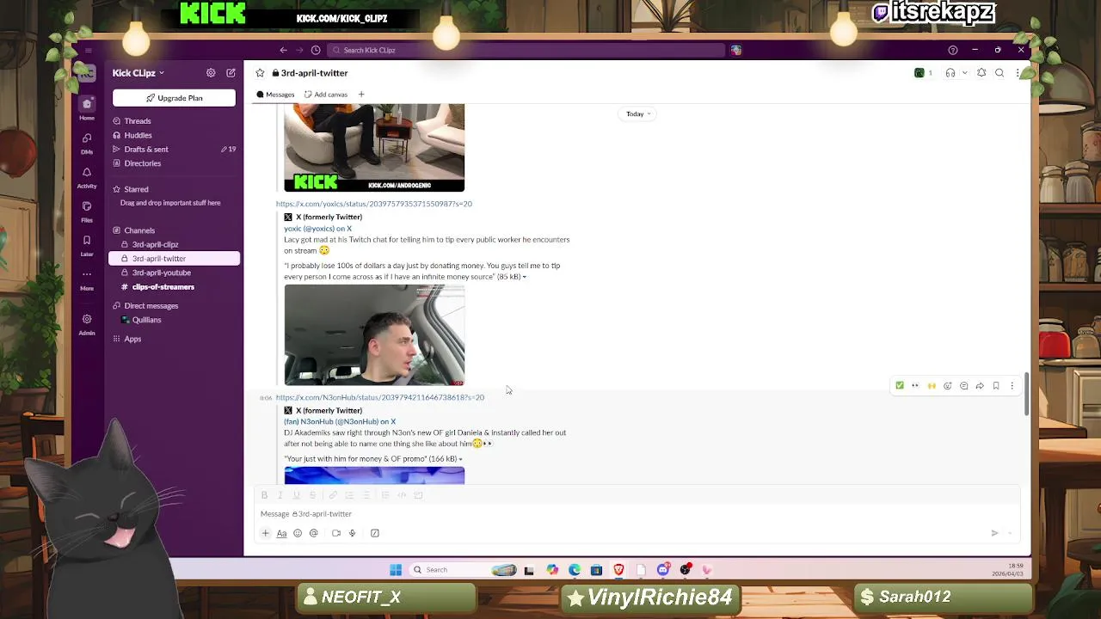
Task: Toggle bold formatting in composer
Action: coord(264,495)
